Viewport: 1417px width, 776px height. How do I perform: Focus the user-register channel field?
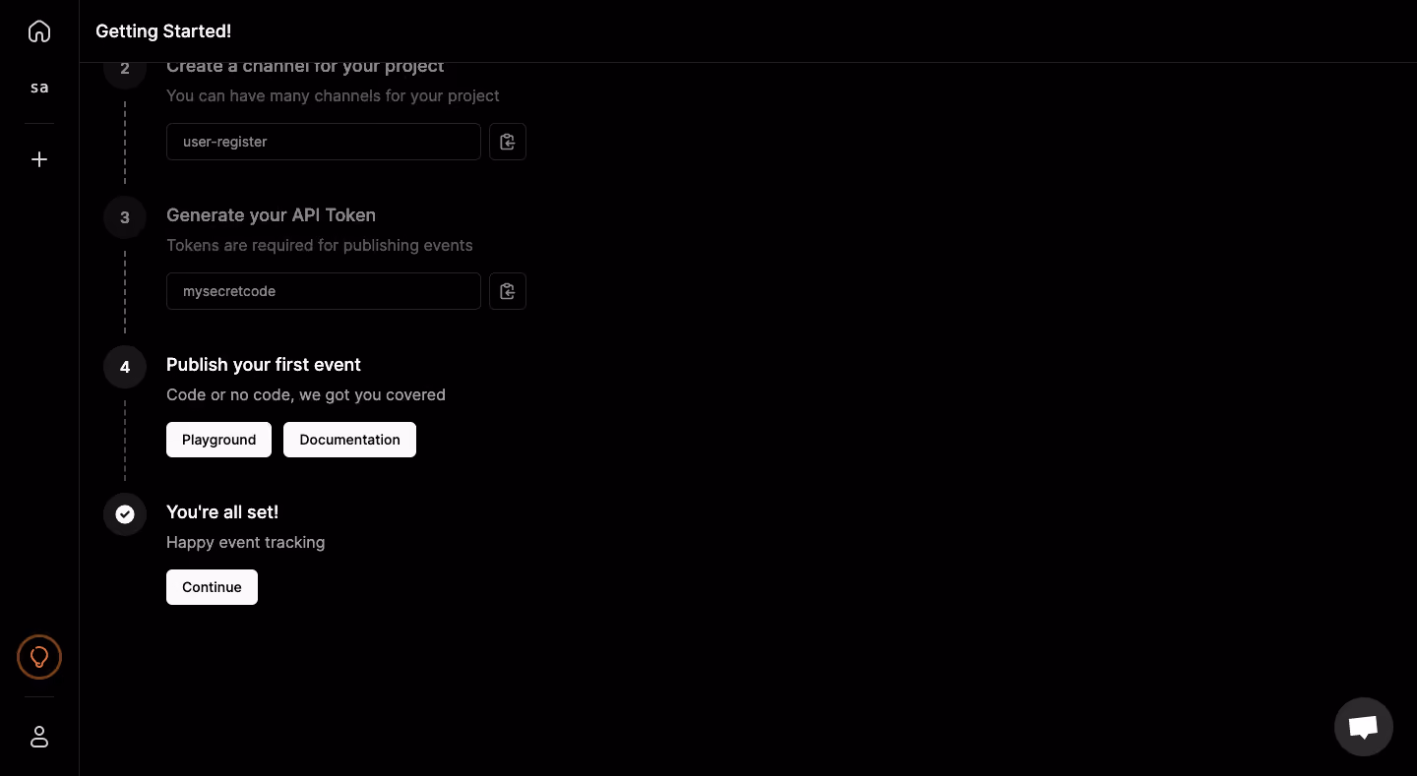click(324, 142)
